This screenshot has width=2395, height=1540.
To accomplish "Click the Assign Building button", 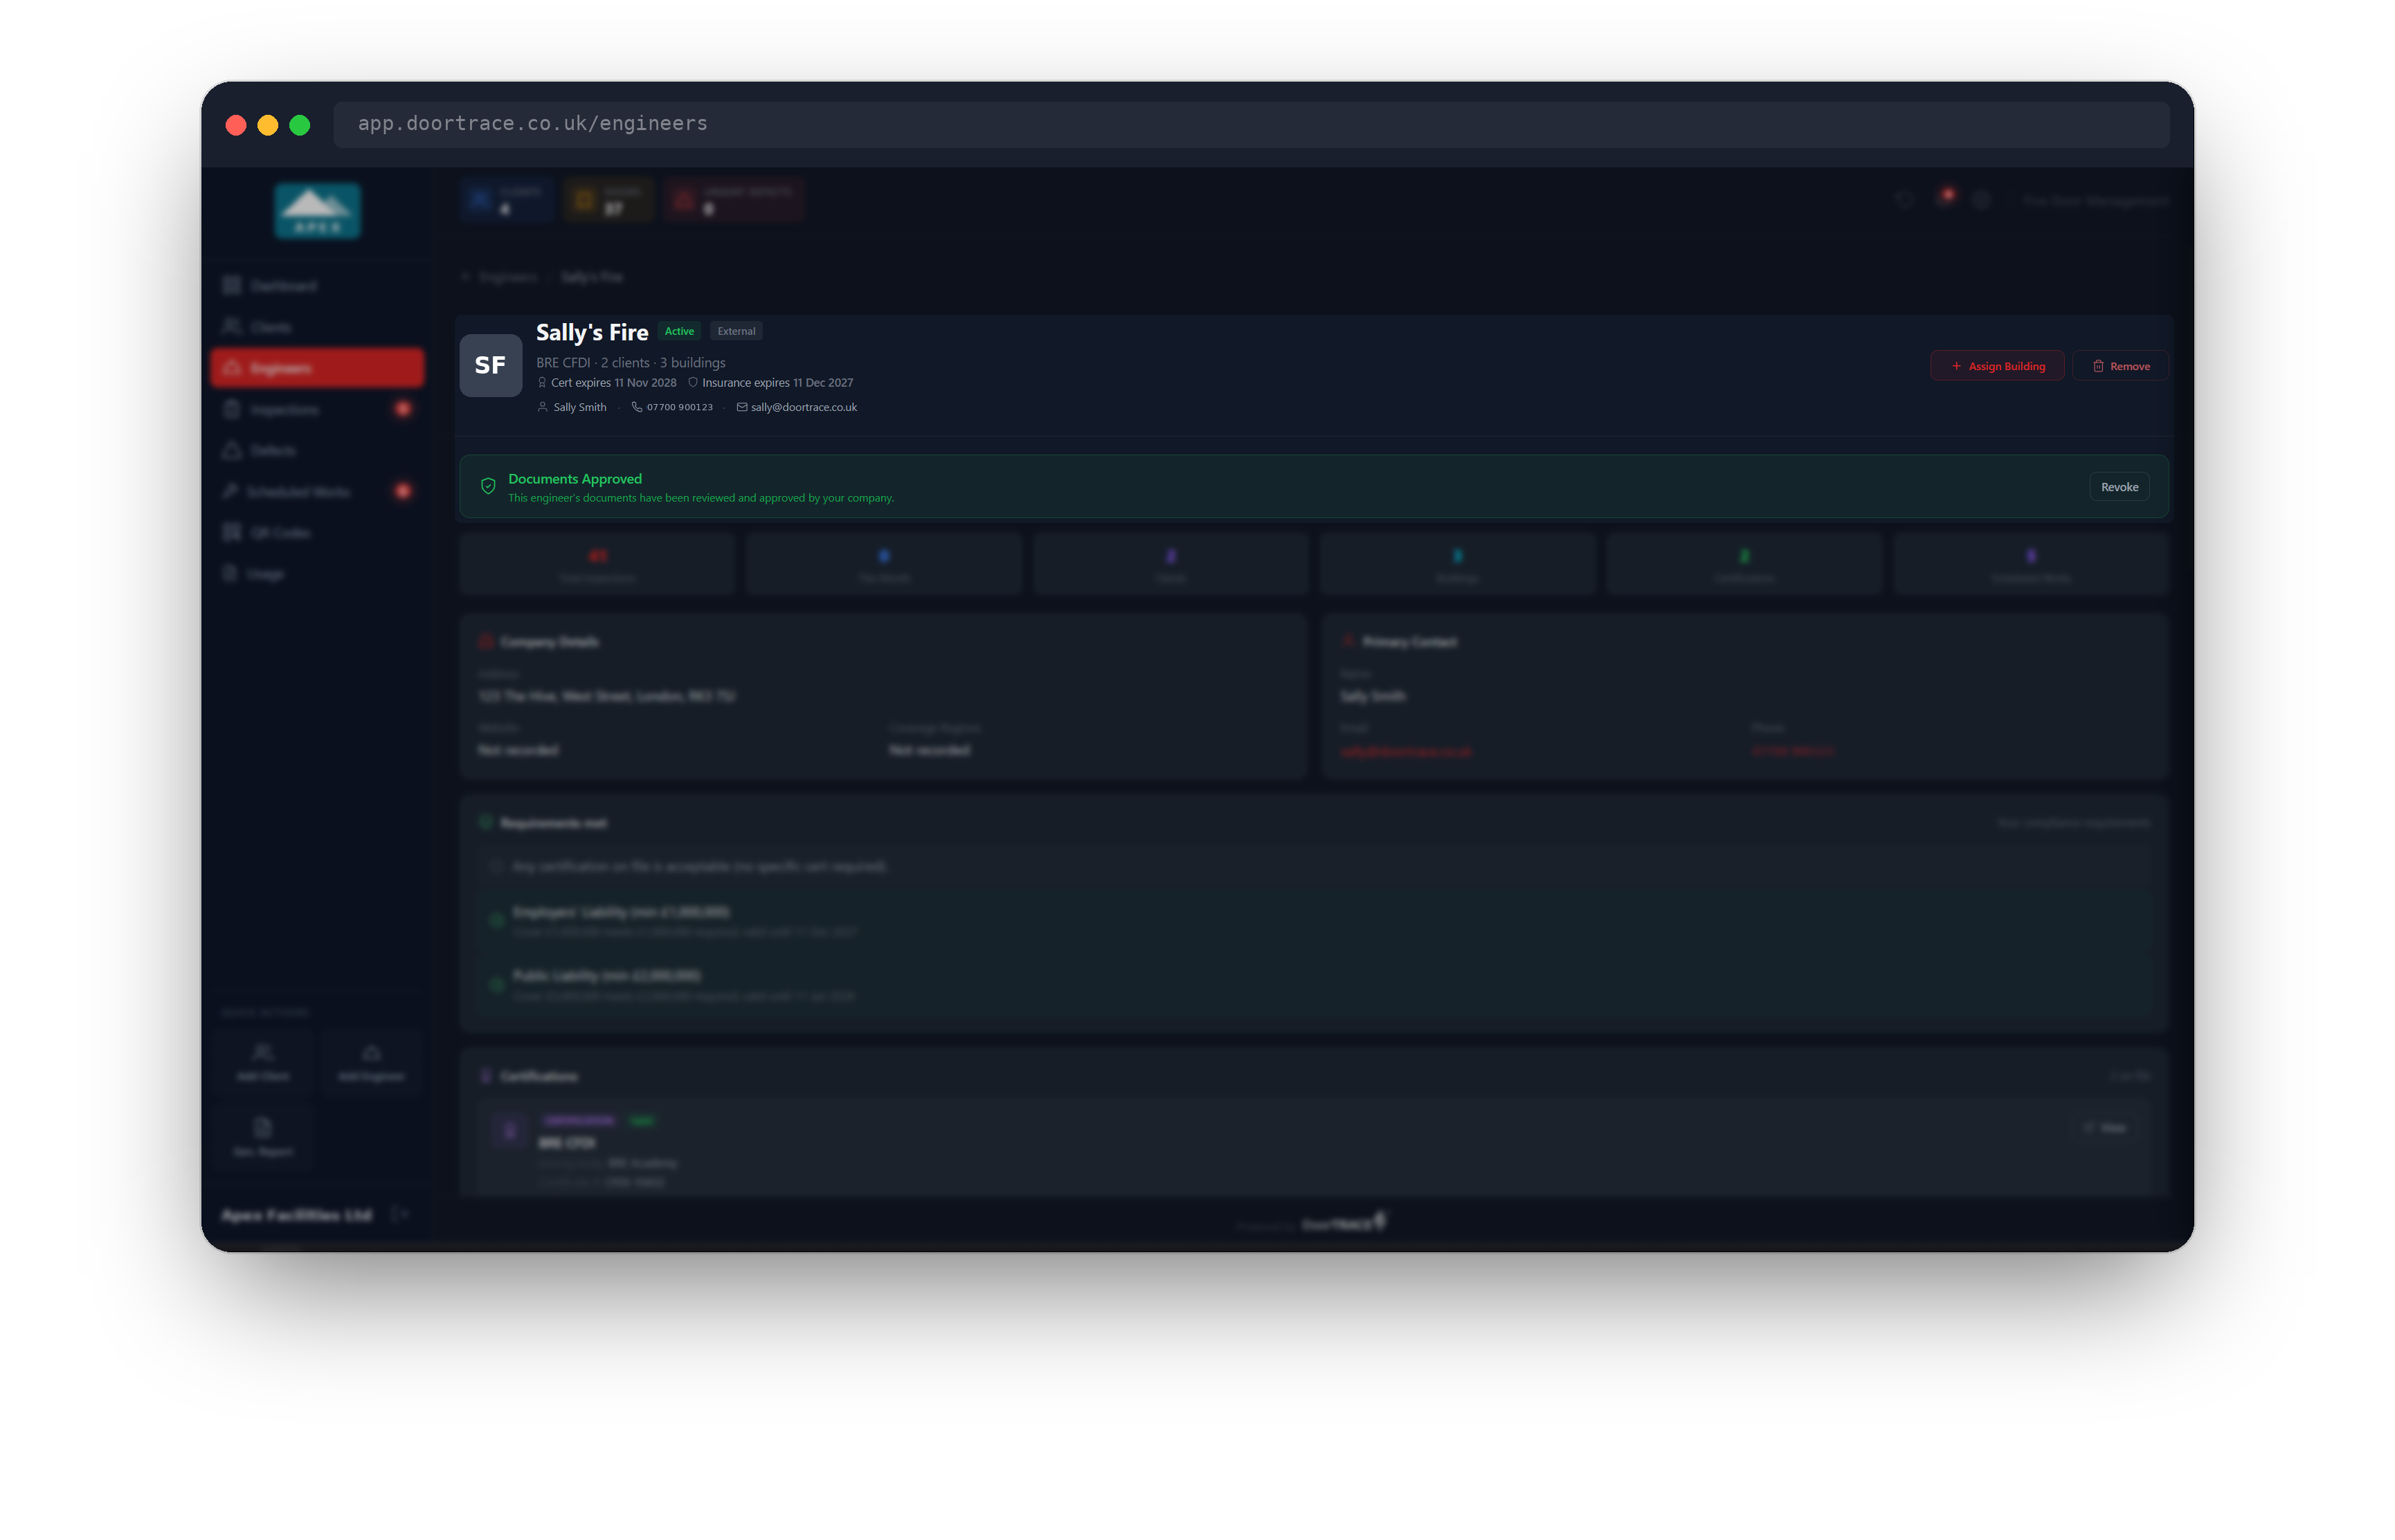I will click(x=1996, y=366).
